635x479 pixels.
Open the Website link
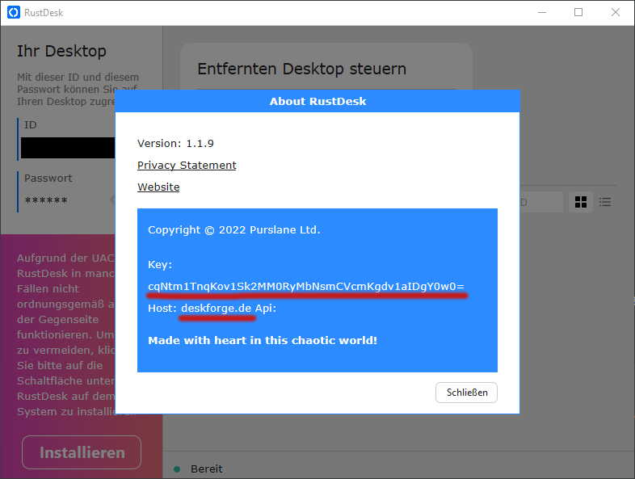pos(158,187)
